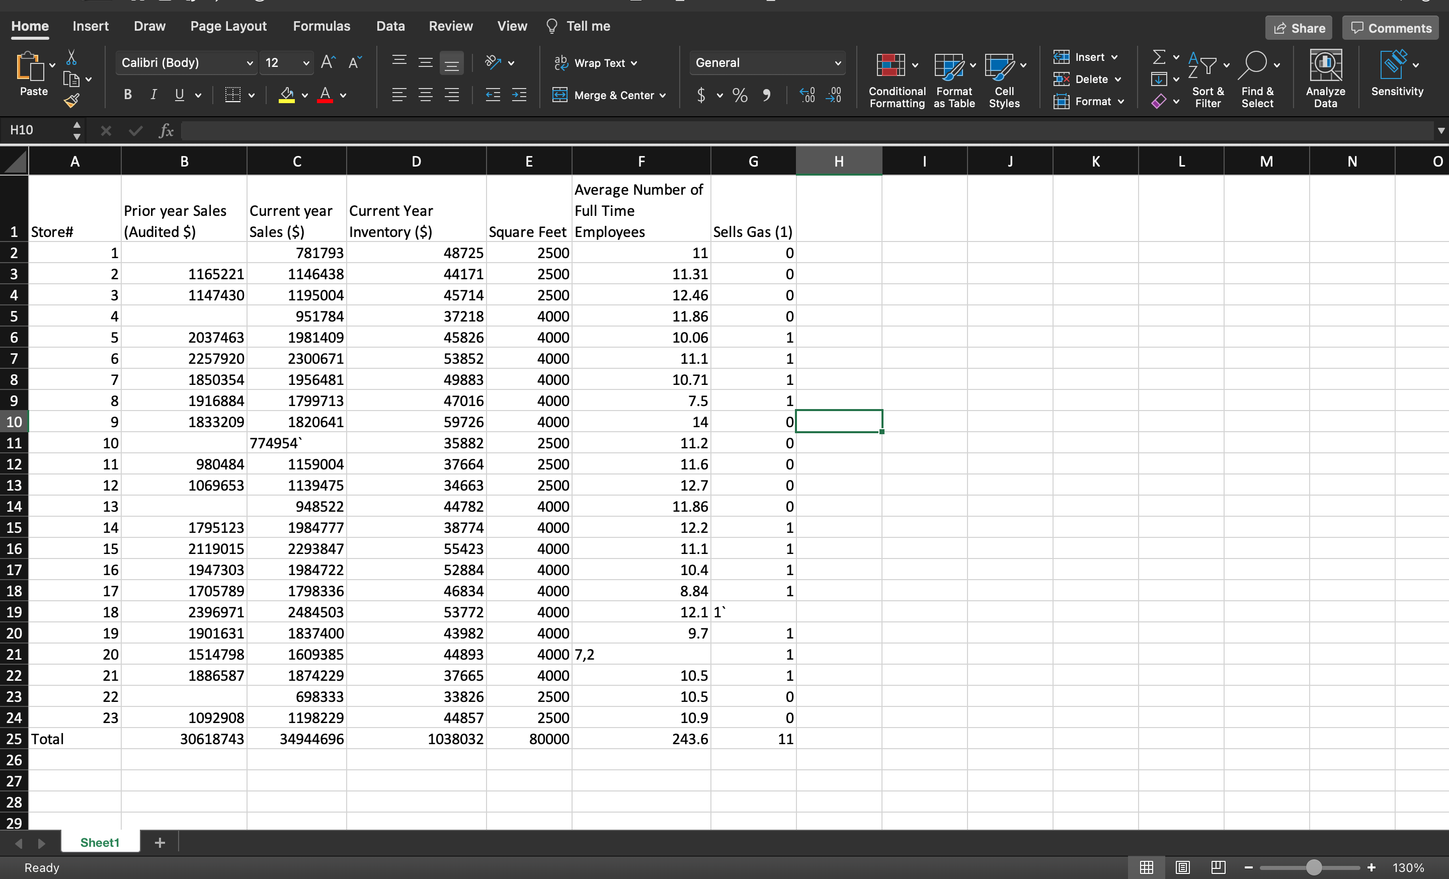The height and width of the screenshot is (879, 1449).
Task: Click the Share button
Action: tap(1298, 28)
